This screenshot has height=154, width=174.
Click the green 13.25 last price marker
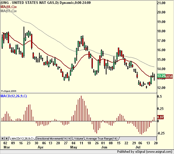pos(161,76)
